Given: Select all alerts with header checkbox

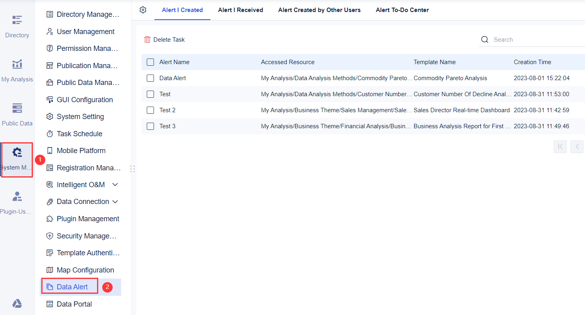Looking at the screenshot, I should [x=150, y=62].
